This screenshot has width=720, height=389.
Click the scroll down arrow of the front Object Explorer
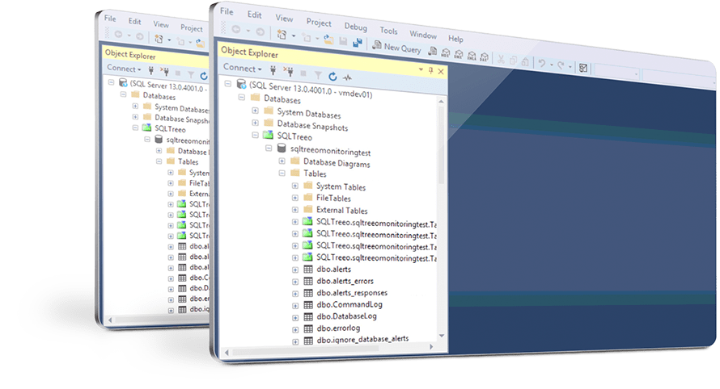(x=441, y=336)
